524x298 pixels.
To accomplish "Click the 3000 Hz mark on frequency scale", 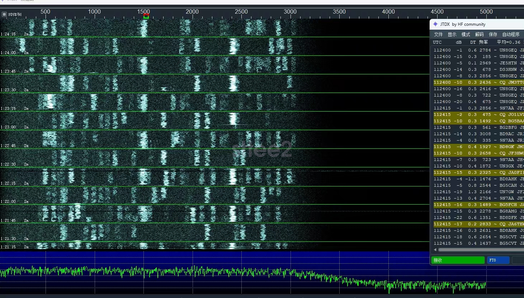I will (290, 12).
